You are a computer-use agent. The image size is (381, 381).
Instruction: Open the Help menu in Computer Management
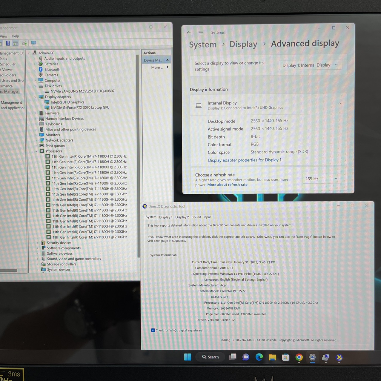click(15, 36)
